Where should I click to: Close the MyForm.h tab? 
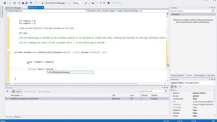tap(42, 7)
